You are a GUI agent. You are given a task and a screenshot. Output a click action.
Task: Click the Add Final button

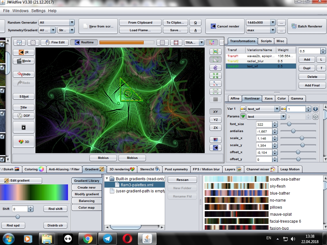(x=312, y=85)
